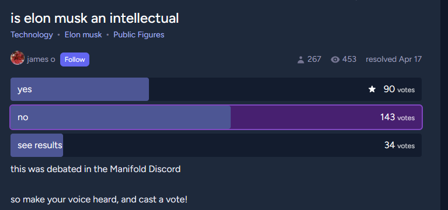Image resolution: width=448 pixels, height=210 pixels.
Task: Click the resolved Apr 17 date
Action: pyautogui.click(x=394, y=60)
